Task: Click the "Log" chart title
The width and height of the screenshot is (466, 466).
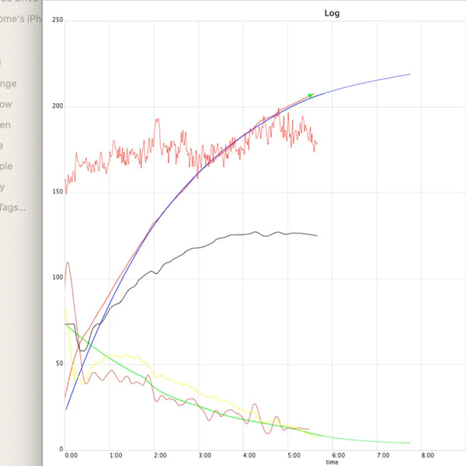Action: tap(332, 13)
